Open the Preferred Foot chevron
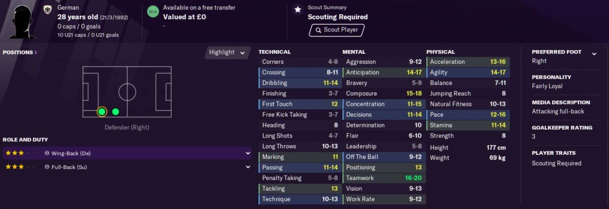Screen dimensions: 609x209 pyautogui.click(x=593, y=52)
